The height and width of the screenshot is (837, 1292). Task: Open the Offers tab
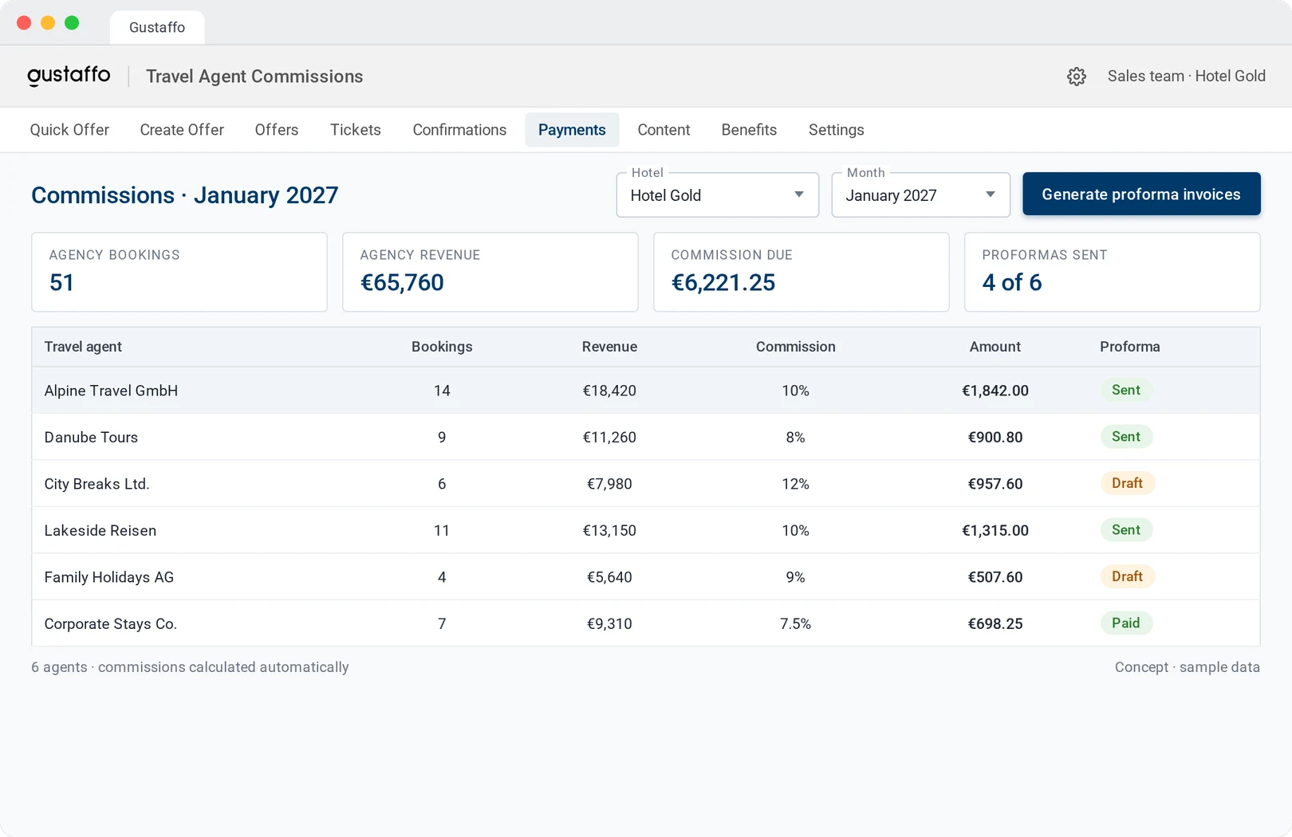pos(277,130)
